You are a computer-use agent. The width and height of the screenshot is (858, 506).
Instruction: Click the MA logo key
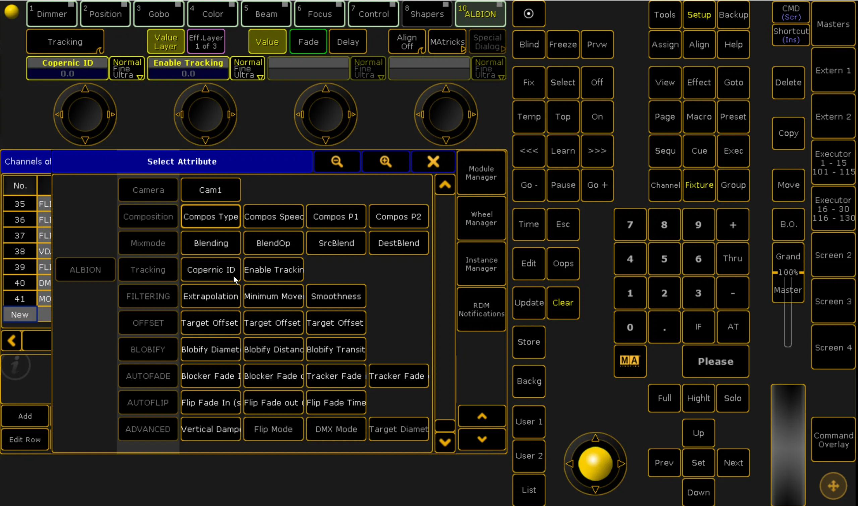click(629, 361)
